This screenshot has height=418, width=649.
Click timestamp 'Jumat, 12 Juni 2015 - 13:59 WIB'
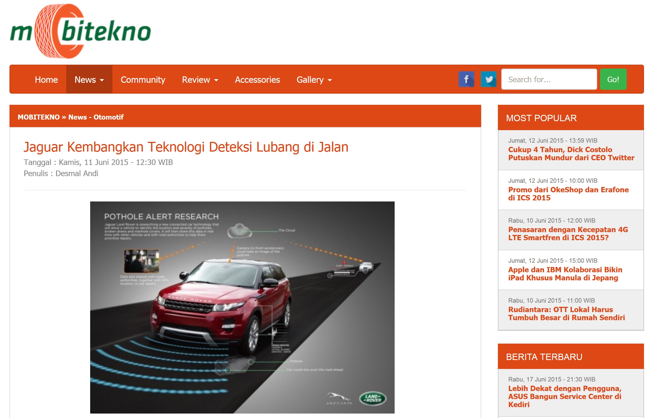(553, 140)
